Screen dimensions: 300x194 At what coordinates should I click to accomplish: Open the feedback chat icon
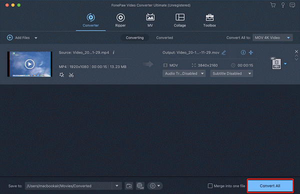coord(292,5)
